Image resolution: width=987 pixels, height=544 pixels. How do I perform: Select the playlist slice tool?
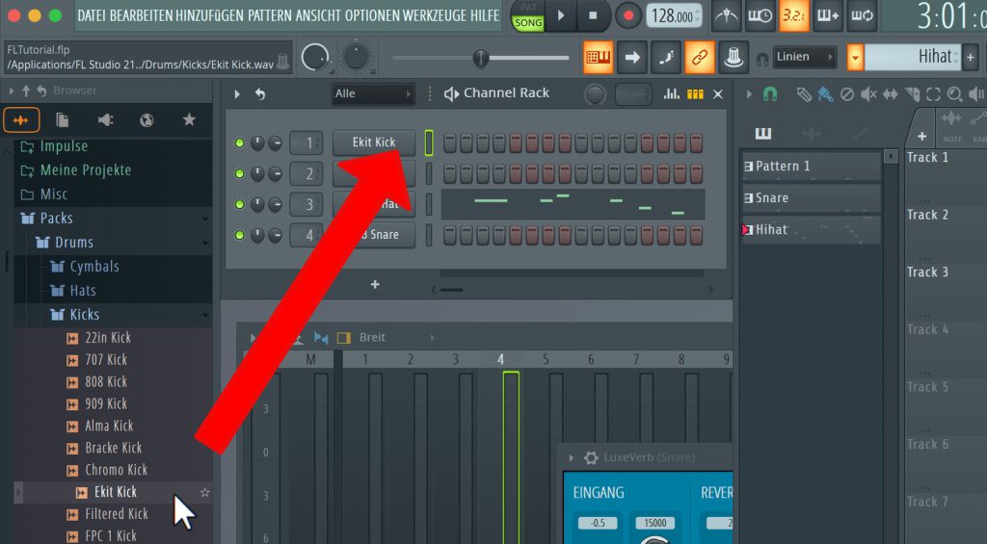(912, 94)
